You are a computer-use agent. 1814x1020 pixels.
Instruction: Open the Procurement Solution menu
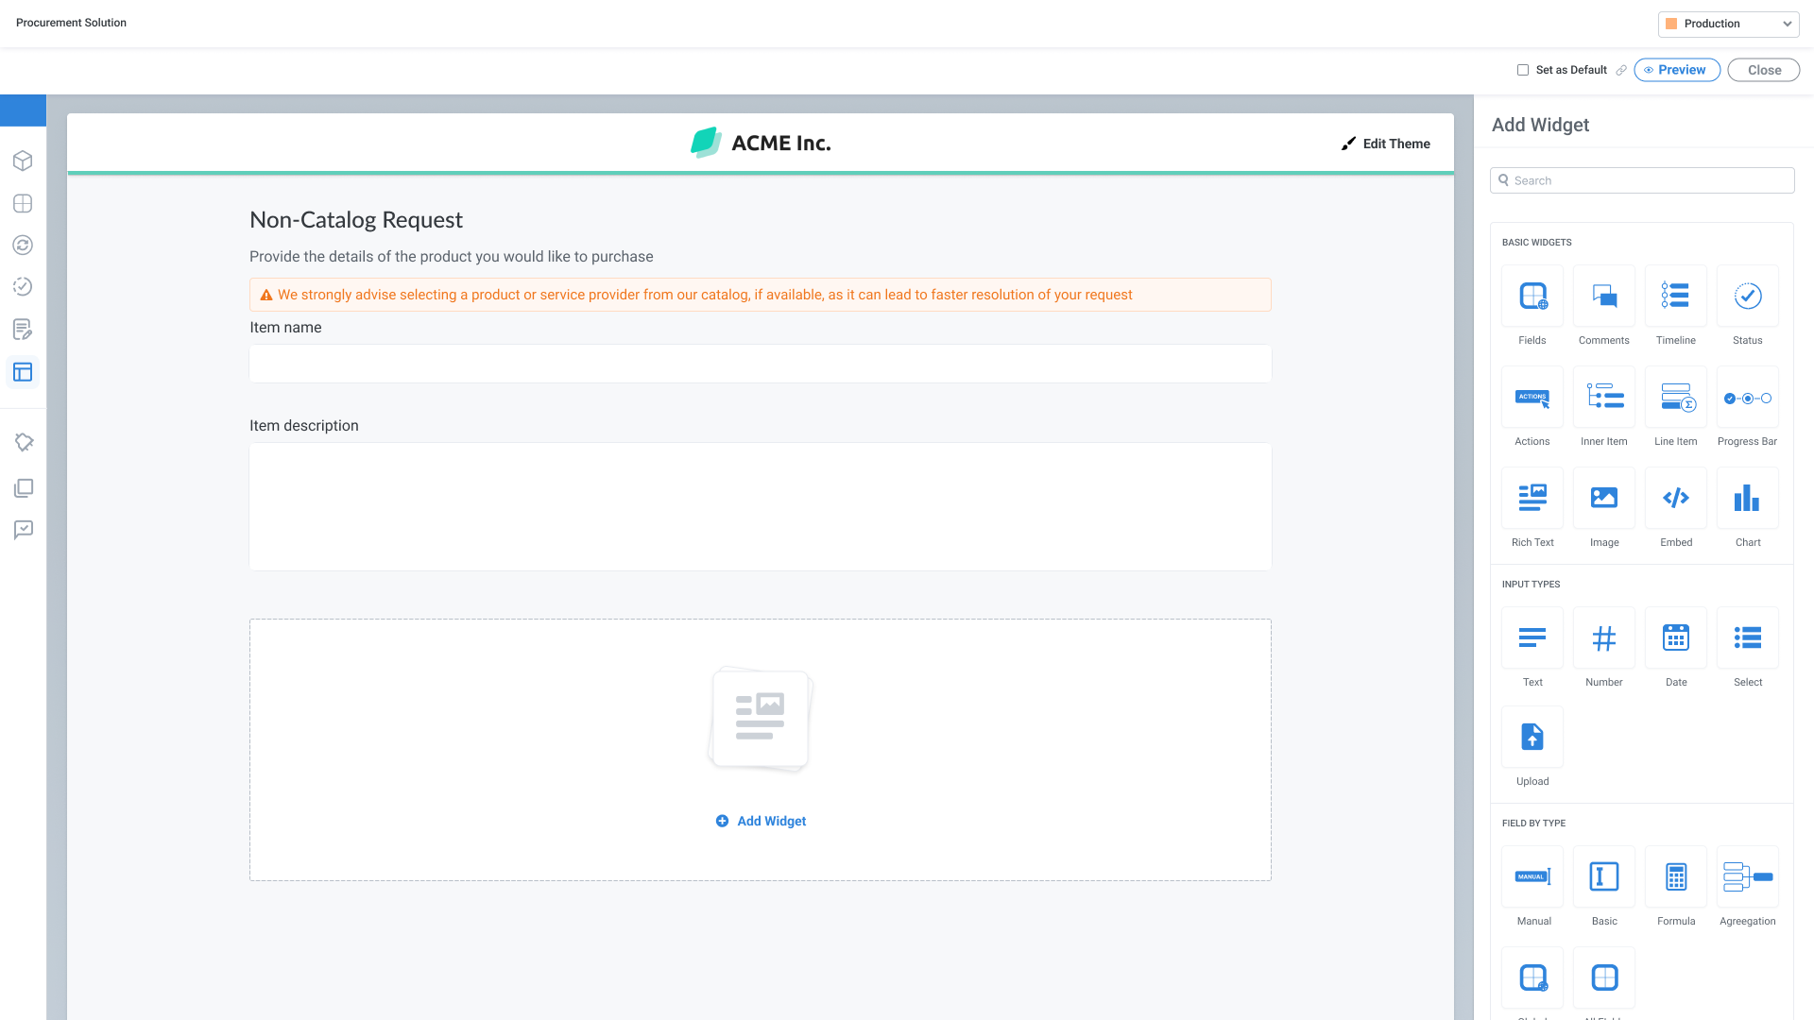coord(71,23)
